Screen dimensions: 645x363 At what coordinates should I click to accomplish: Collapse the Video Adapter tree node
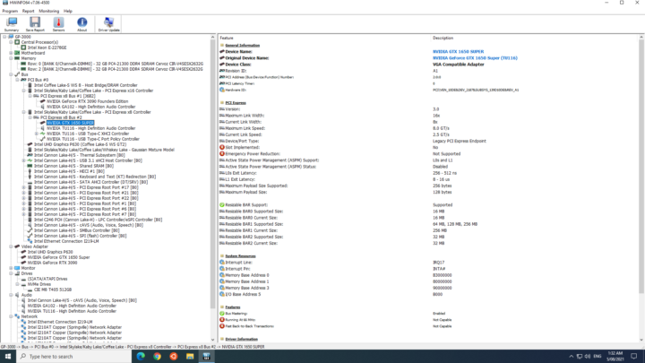11,246
